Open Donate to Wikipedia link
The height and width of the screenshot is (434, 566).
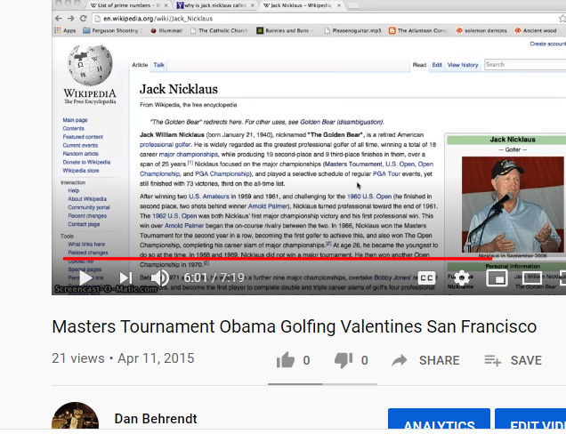[86, 163]
